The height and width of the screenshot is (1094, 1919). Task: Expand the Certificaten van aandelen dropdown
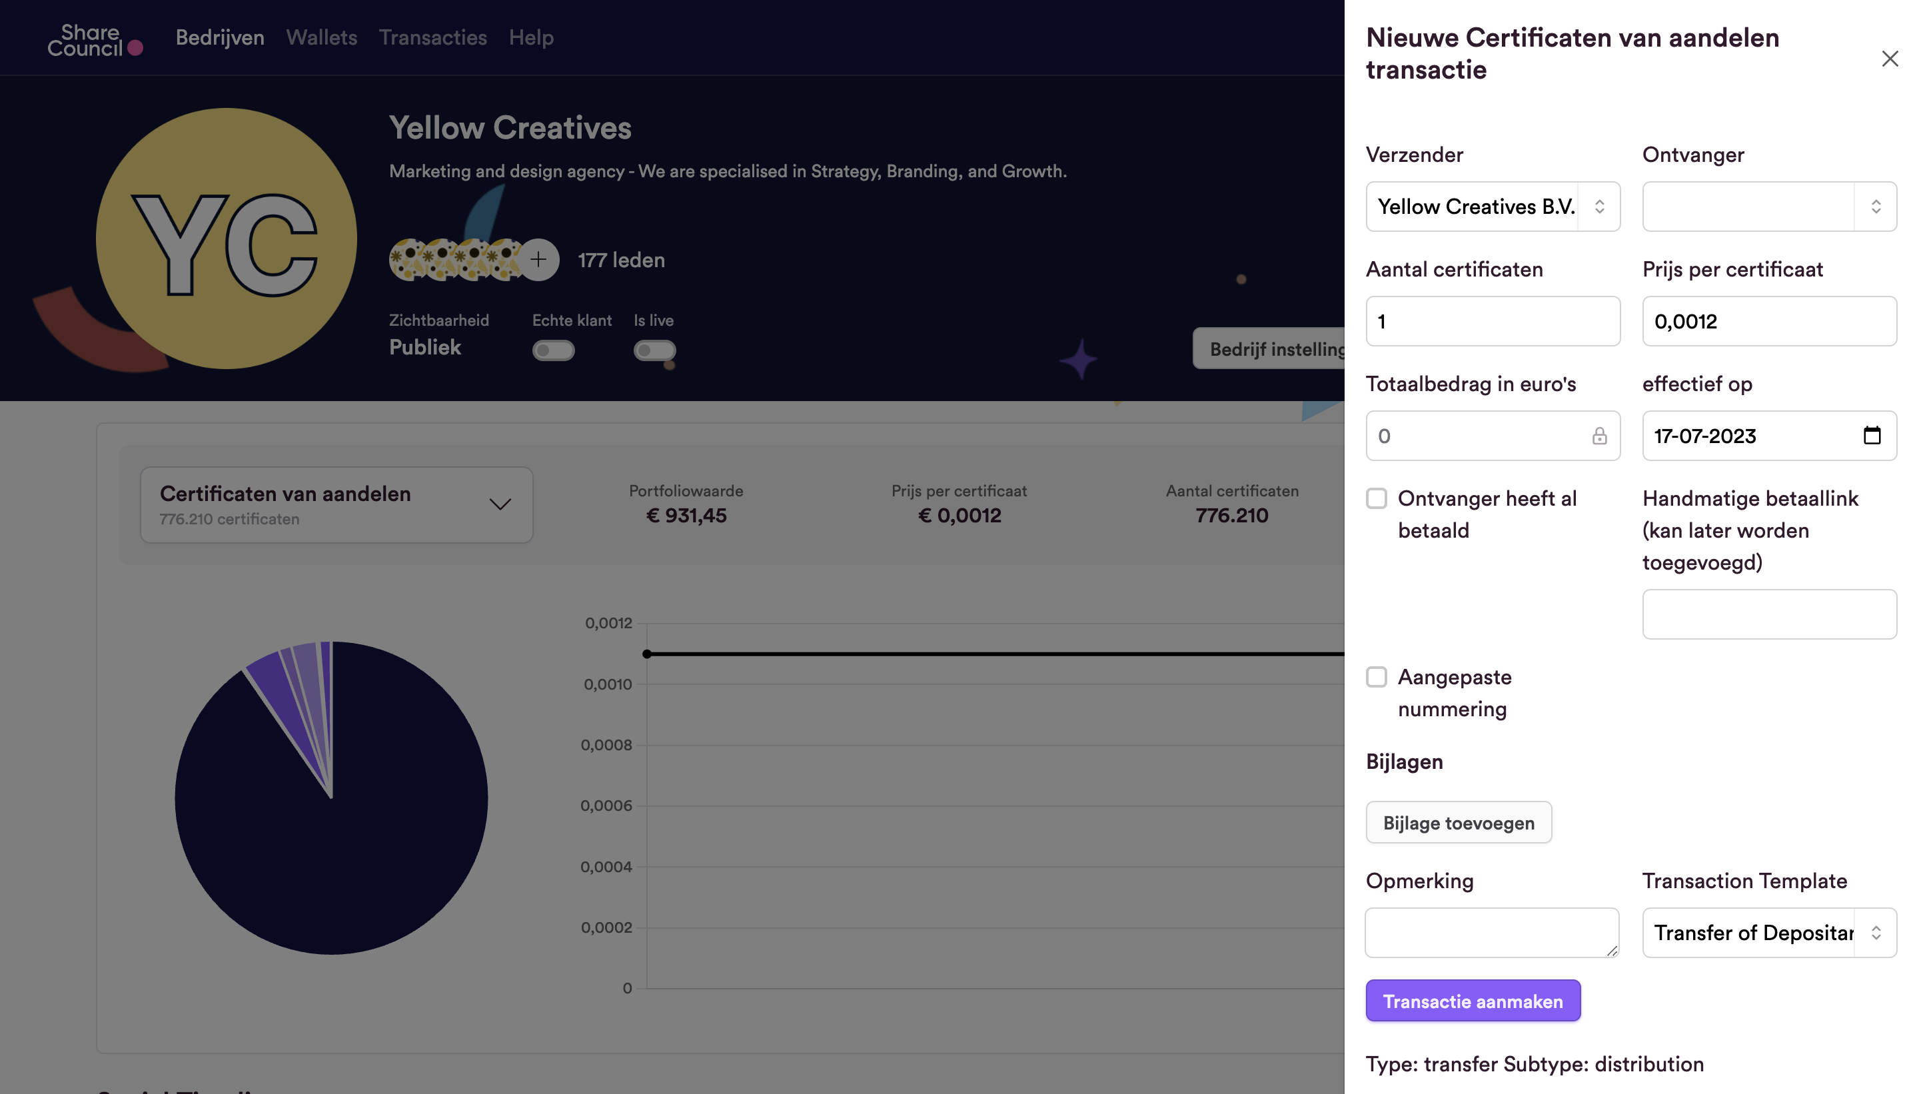(336, 505)
